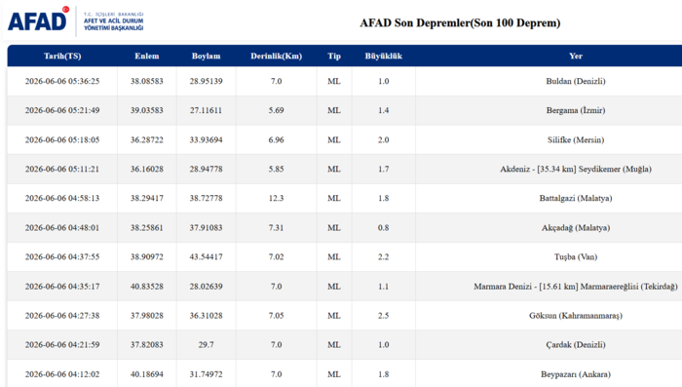This screenshot has height=387, width=682.
Task: Click magnitude value 1.7
Action: [383, 169]
